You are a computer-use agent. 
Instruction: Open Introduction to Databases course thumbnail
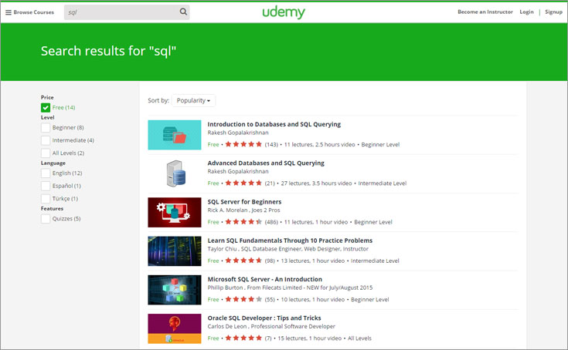pos(174,135)
